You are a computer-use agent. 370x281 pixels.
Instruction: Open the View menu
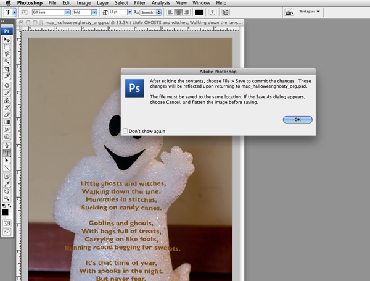click(181, 3)
